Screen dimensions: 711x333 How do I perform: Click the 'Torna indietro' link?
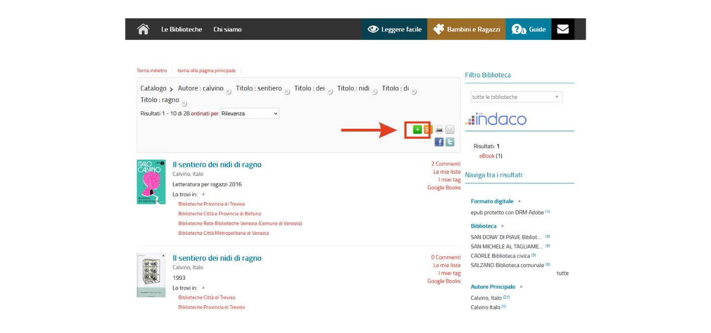pos(152,70)
